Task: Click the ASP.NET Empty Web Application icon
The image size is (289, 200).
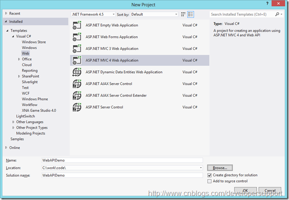Action: [77, 26]
